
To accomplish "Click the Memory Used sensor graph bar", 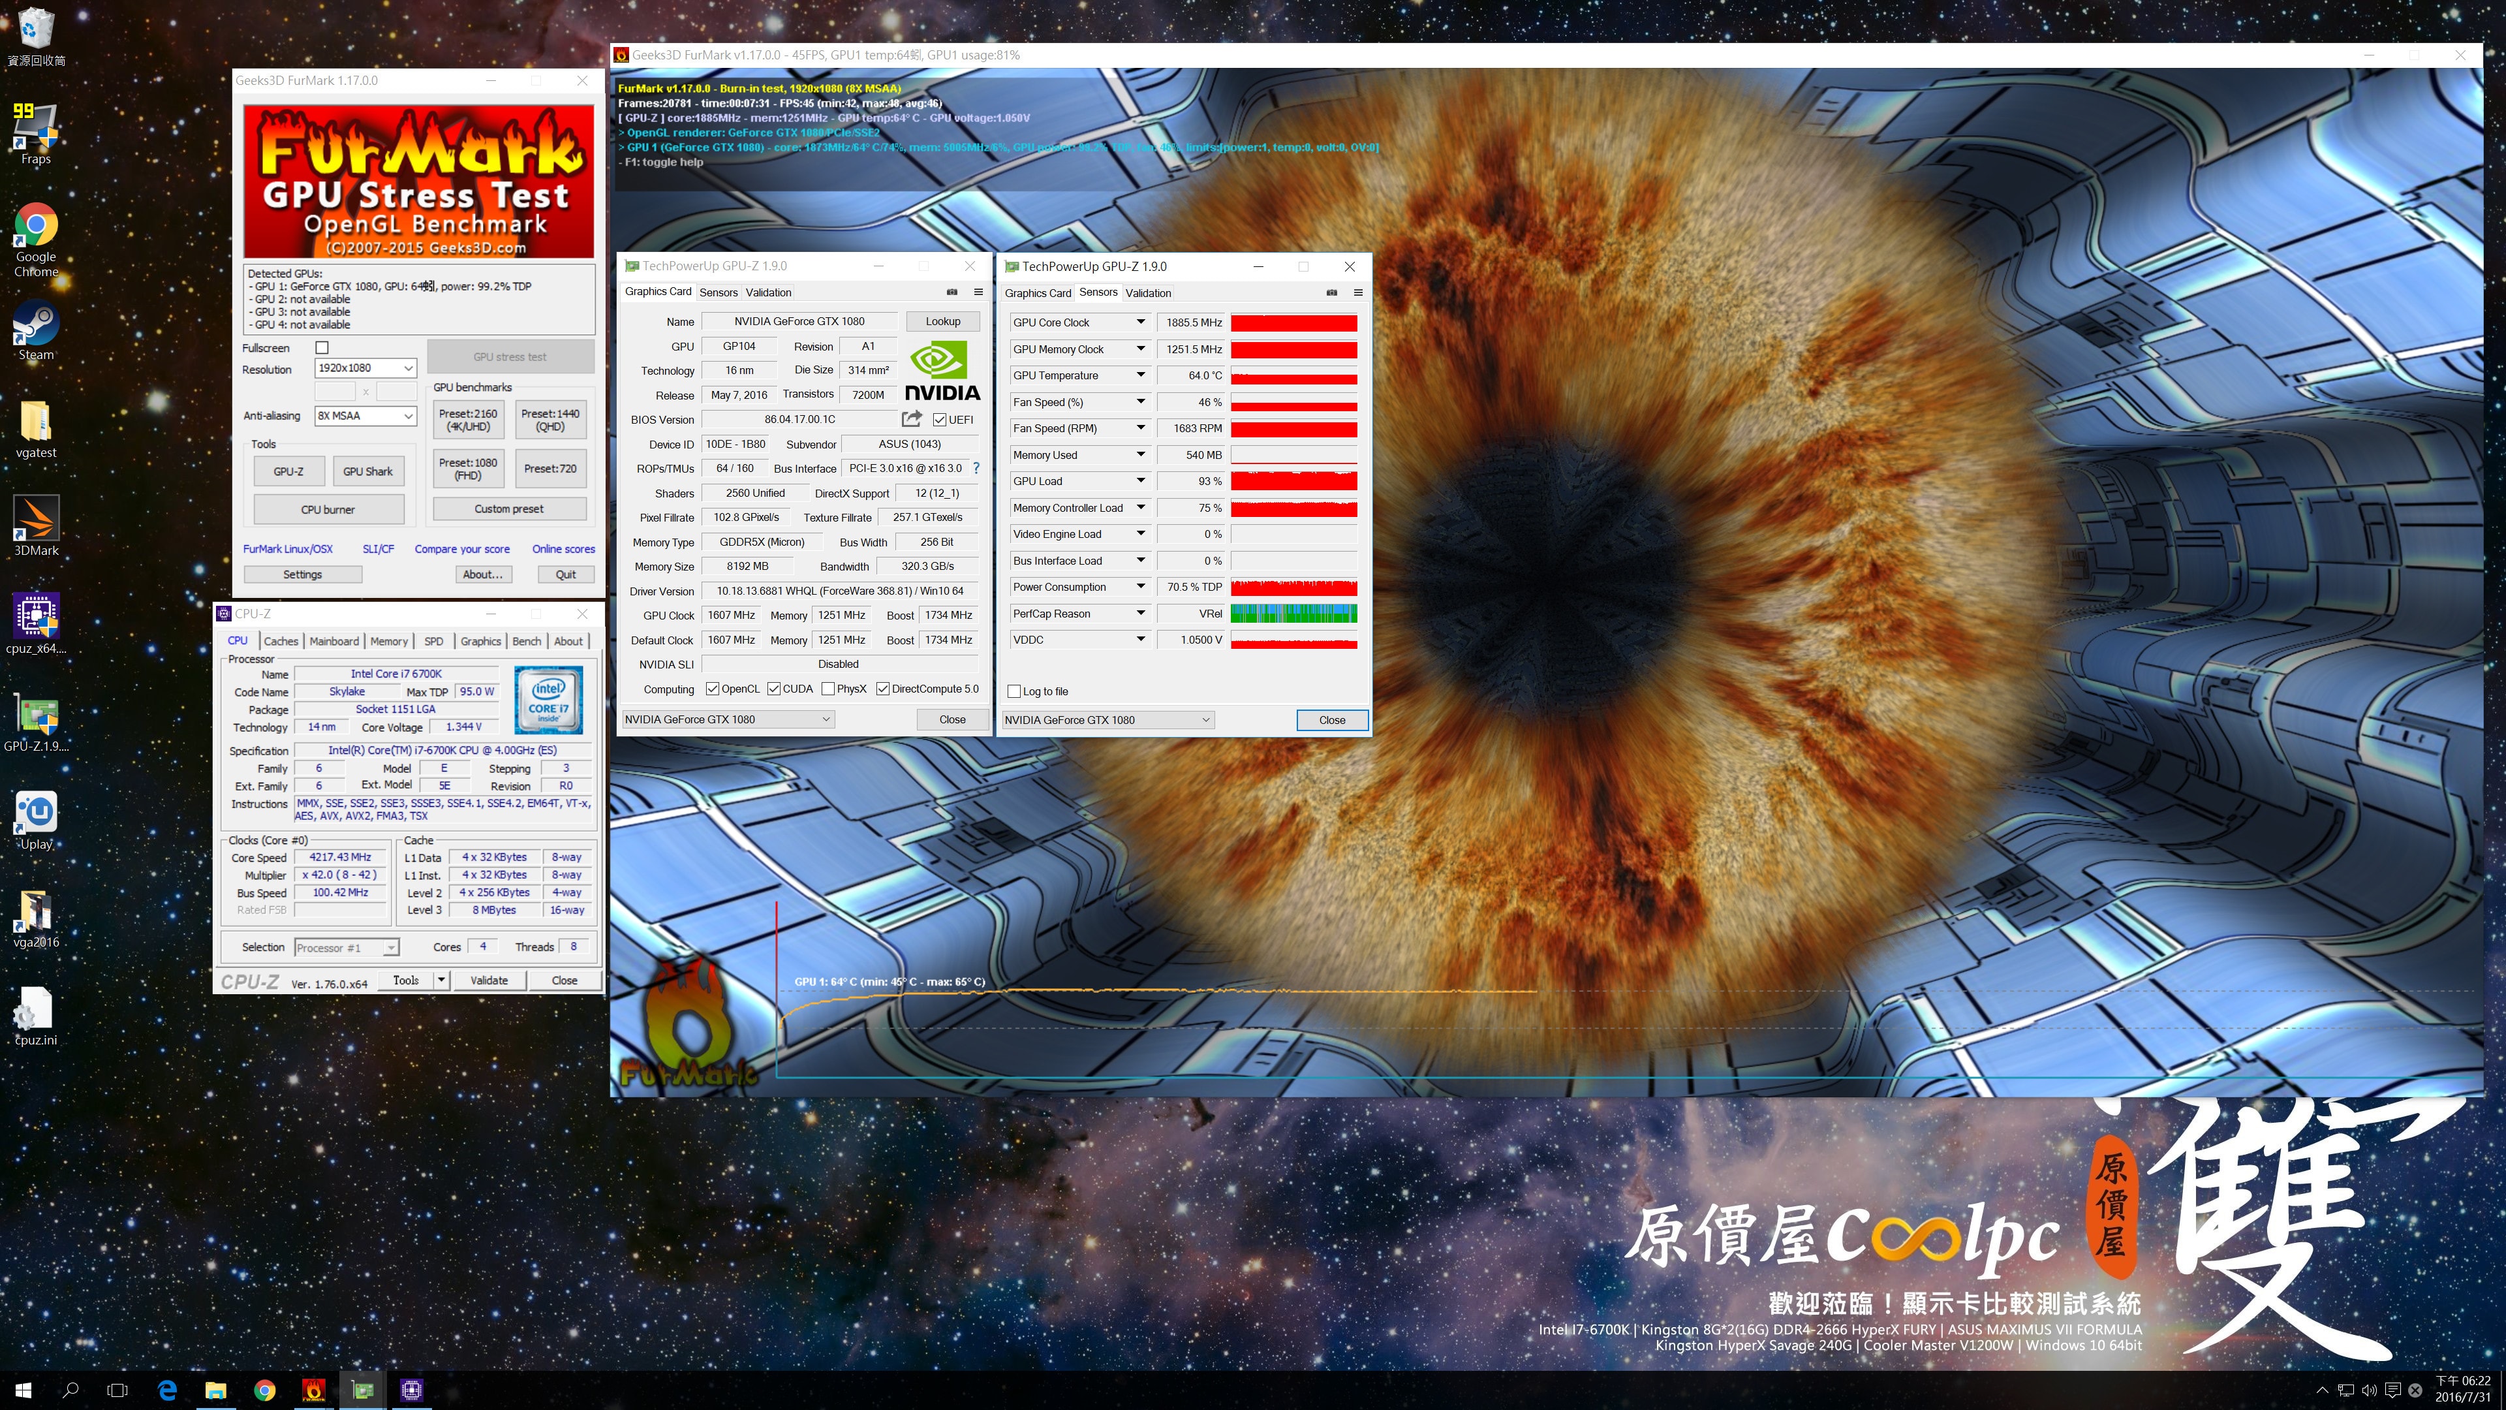I will (x=1294, y=454).
